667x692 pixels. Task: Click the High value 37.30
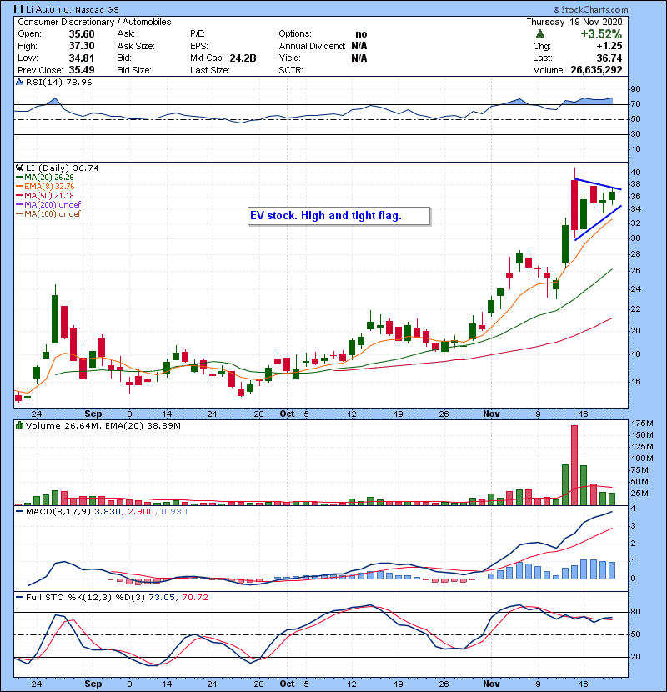point(82,46)
